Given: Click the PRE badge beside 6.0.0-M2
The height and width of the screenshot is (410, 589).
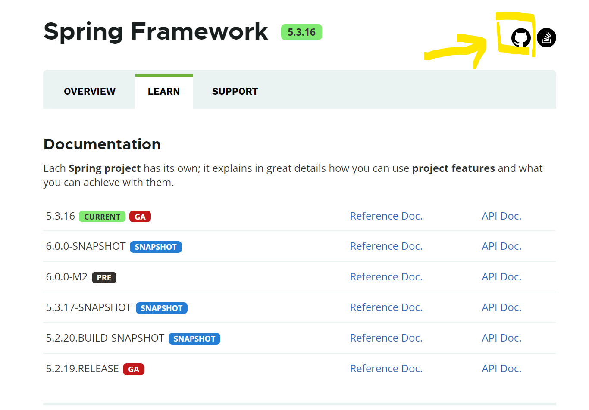Looking at the screenshot, I should [x=104, y=278].
